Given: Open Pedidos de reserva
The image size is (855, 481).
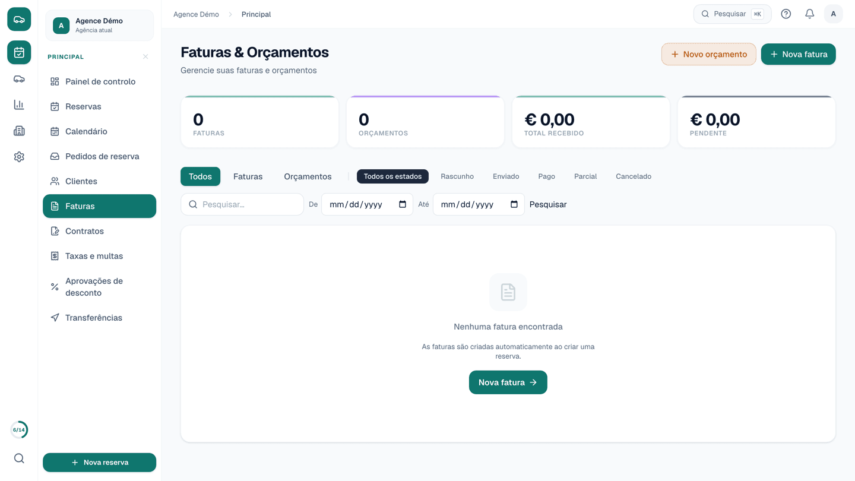Looking at the screenshot, I should pyautogui.click(x=99, y=156).
